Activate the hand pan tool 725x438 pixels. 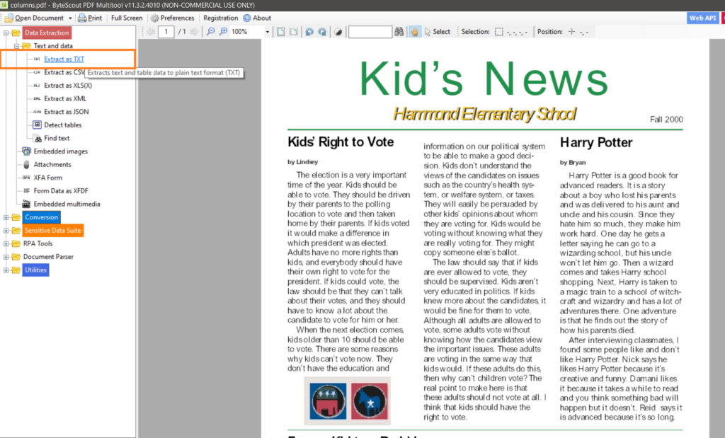tap(414, 32)
